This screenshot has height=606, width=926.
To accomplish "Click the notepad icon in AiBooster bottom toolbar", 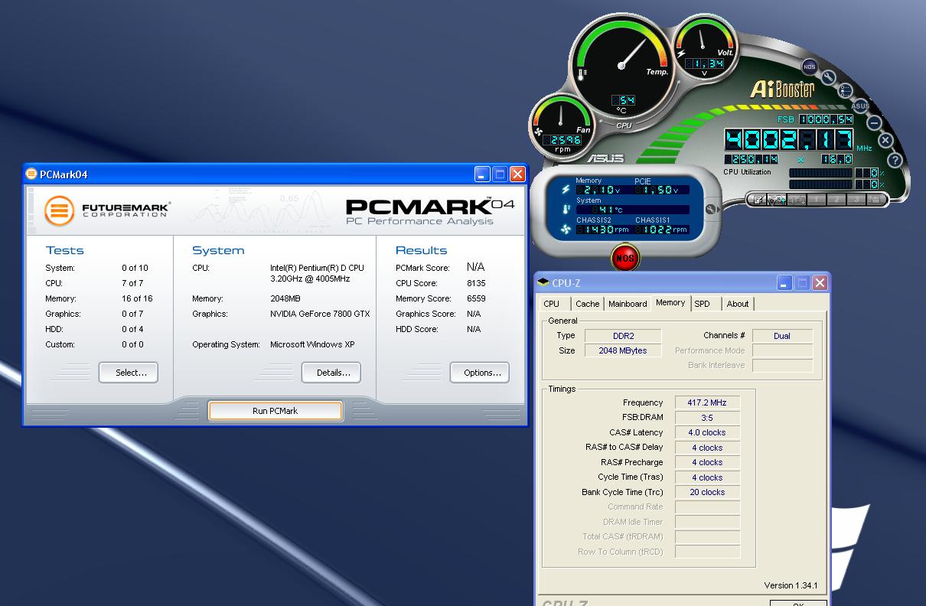I will (758, 199).
